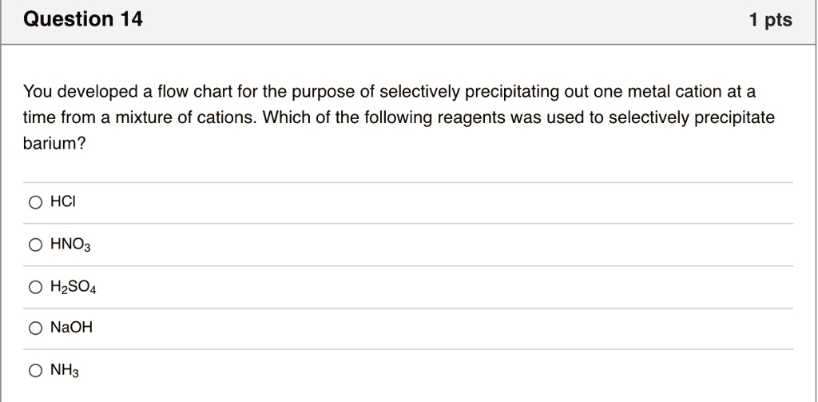The height and width of the screenshot is (402, 818).
Task: Select the NH3 radio button
Action: (35, 370)
